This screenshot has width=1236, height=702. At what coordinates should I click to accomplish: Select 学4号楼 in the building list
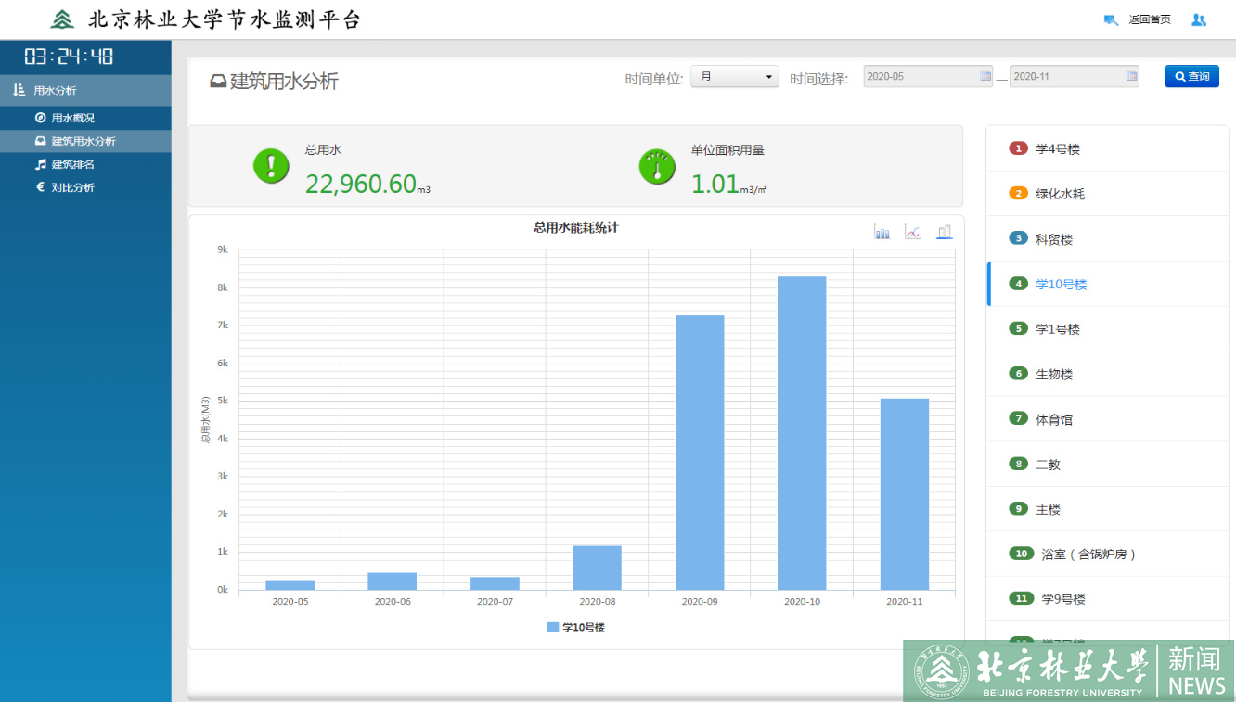1058,149
